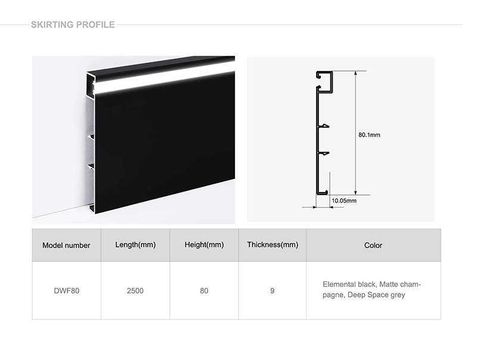Click the SKIRTING PROFILE heading
Image resolution: width=477 pixels, height=337 pixels.
(73, 25)
